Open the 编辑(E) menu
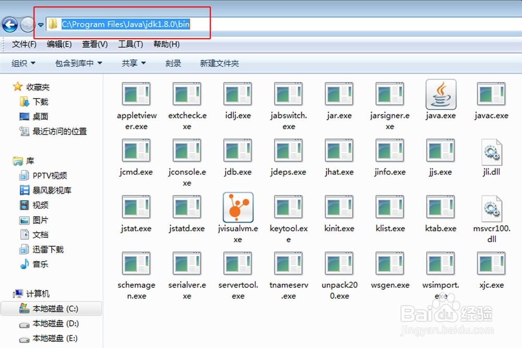This screenshot has height=348, width=522. [60, 44]
